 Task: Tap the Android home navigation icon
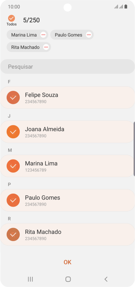click(68, 279)
